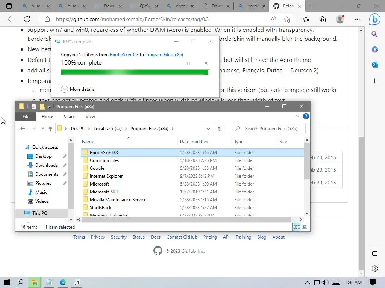Open the Home ribbon tab
The height and width of the screenshot is (288, 385).
[x=47, y=117]
